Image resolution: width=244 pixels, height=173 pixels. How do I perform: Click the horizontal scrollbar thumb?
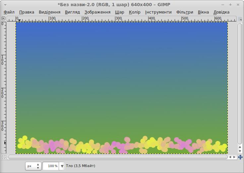(118, 157)
